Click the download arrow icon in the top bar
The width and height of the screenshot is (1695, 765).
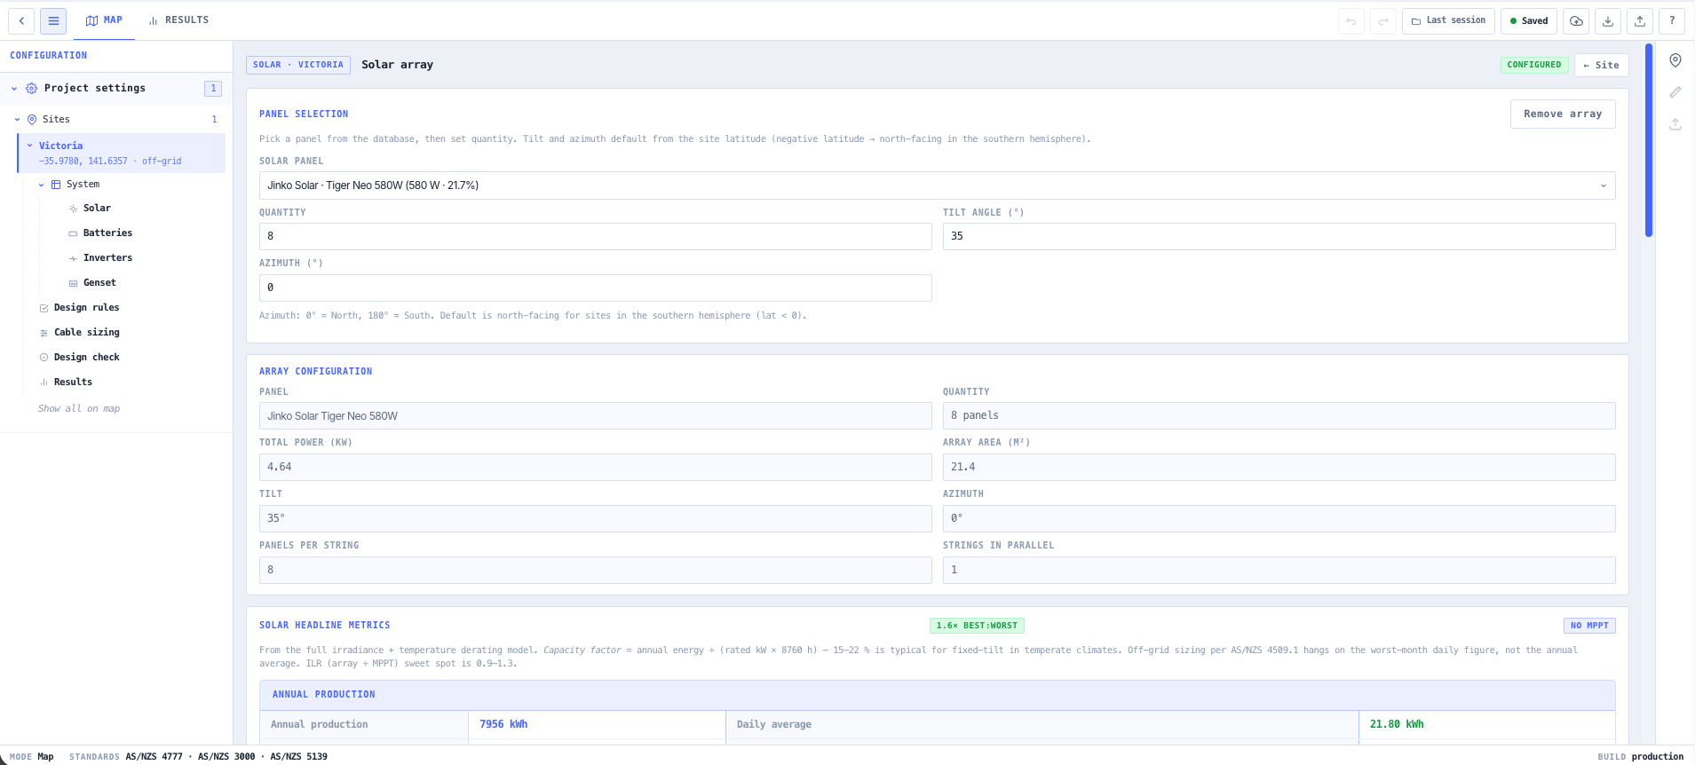(x=1608, y=20)
